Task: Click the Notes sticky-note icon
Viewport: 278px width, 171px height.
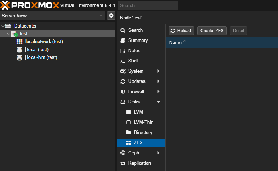Action: point(123,51)
